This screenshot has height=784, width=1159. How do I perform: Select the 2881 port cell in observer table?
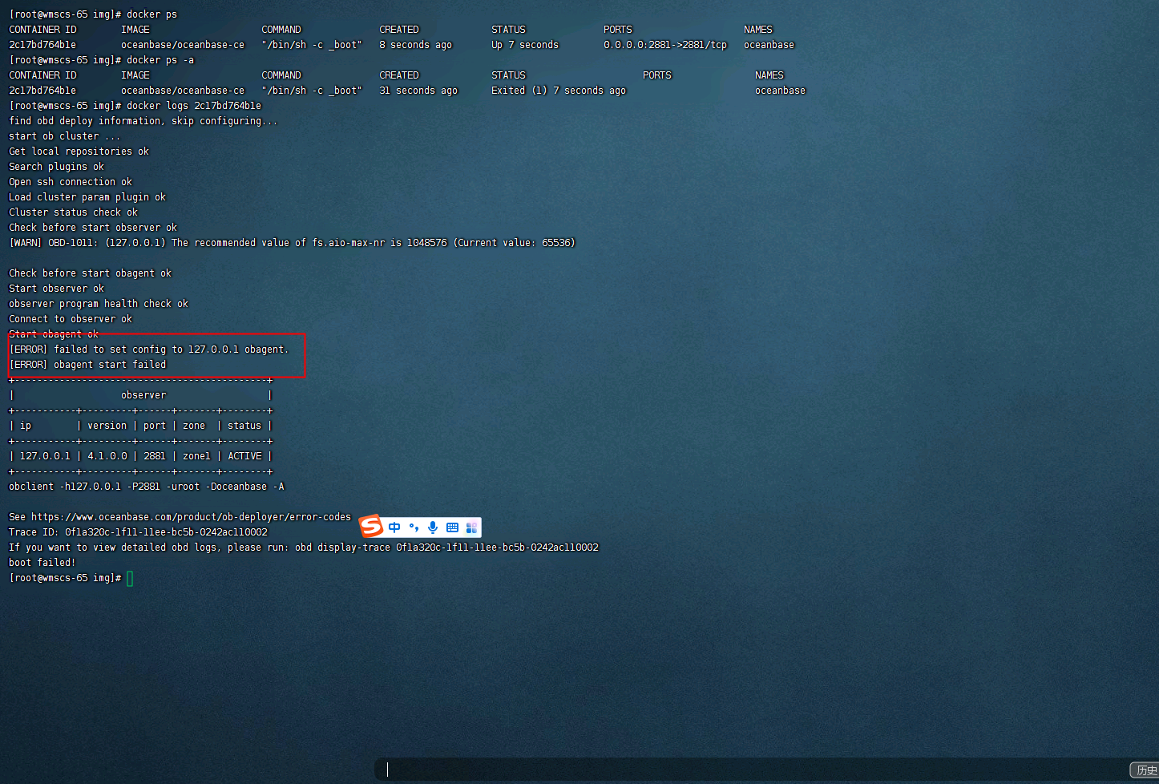155,456
